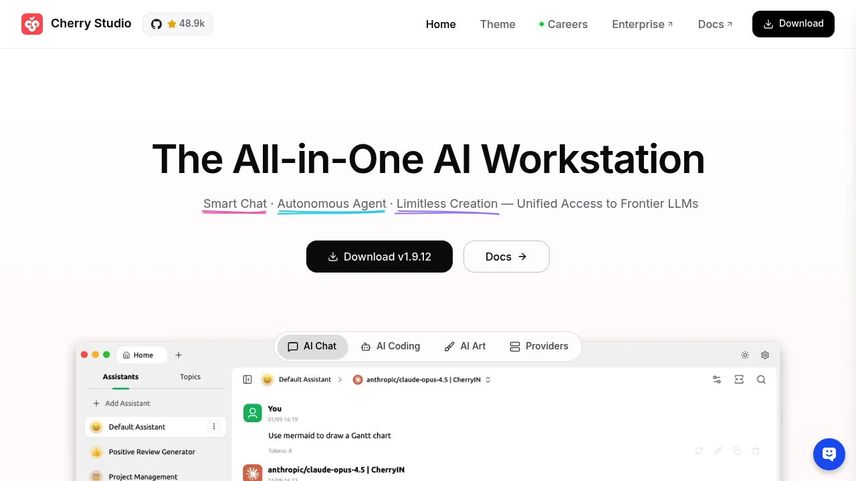The width and height of the screenshot is (856, 481).
Task: Select the Topics sidebar tab
Action: click(x=191, y=377)
